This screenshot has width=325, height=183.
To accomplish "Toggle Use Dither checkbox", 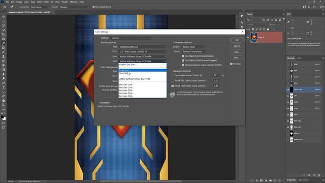I will point(183,60).
